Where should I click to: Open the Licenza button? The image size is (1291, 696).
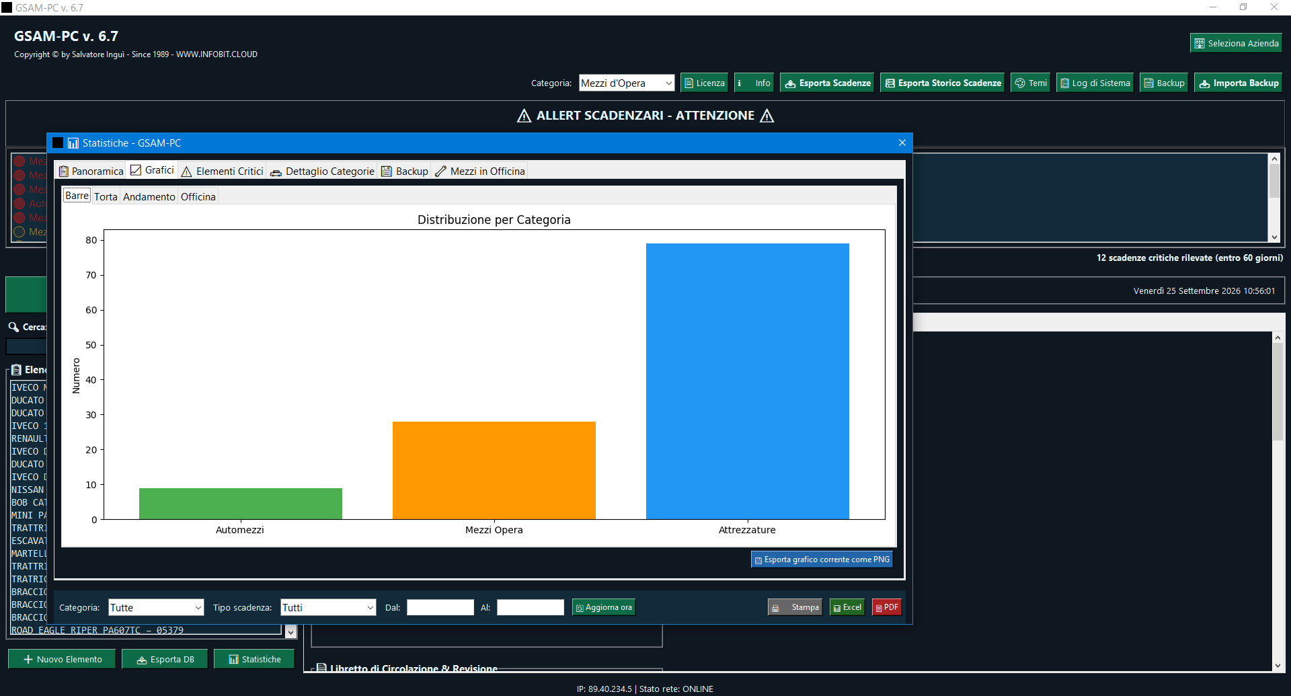[704, 83]
